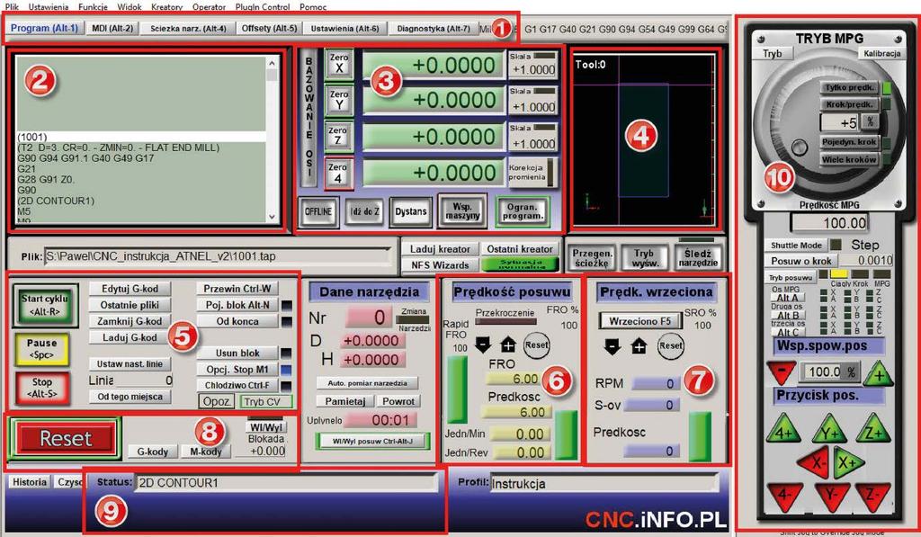Open the Kreatory menu
Screen dimensions: 921x537
(166, 7)
